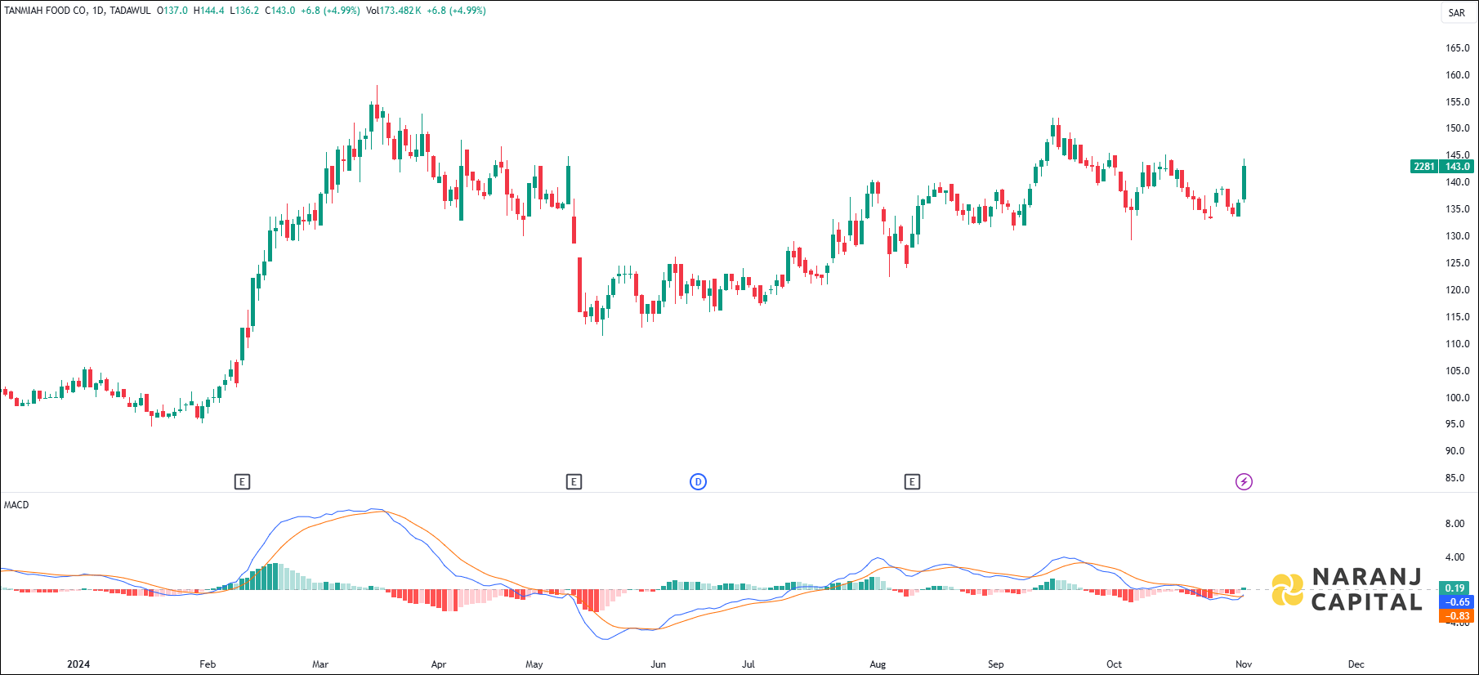This screenshot has width=1479, height=675.
Task: Click the 0.19 MACD histogram value label
Action: click(1454, 588)
